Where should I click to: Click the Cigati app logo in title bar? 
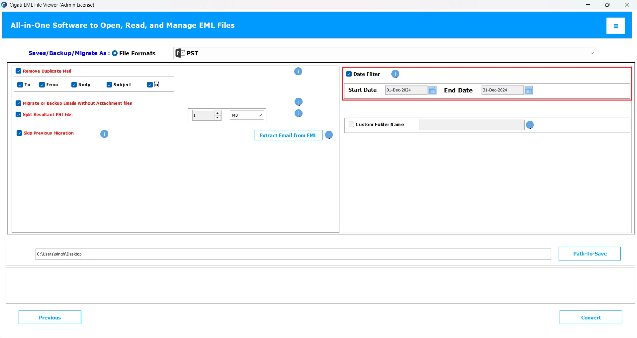click(x=4, y=5)
